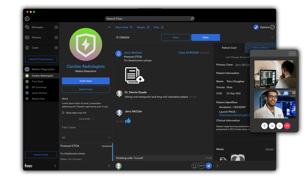The height and width of the screenshot is (181, 306).
Task: Turn off the camera in the call
Action: coord(272,126)
